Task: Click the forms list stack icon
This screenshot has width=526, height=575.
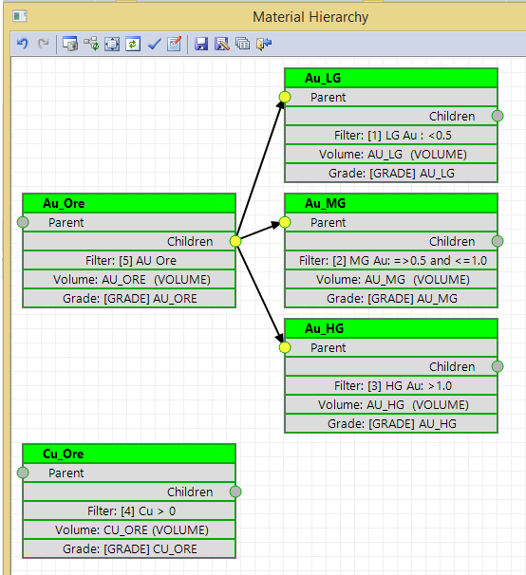Action: pyautogui.click(x=243, y=44)
